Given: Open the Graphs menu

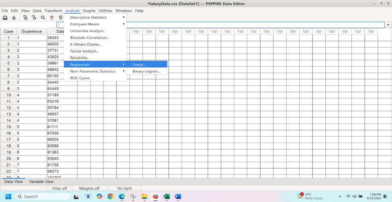Looking at the screenshot, I should (89, 11).
